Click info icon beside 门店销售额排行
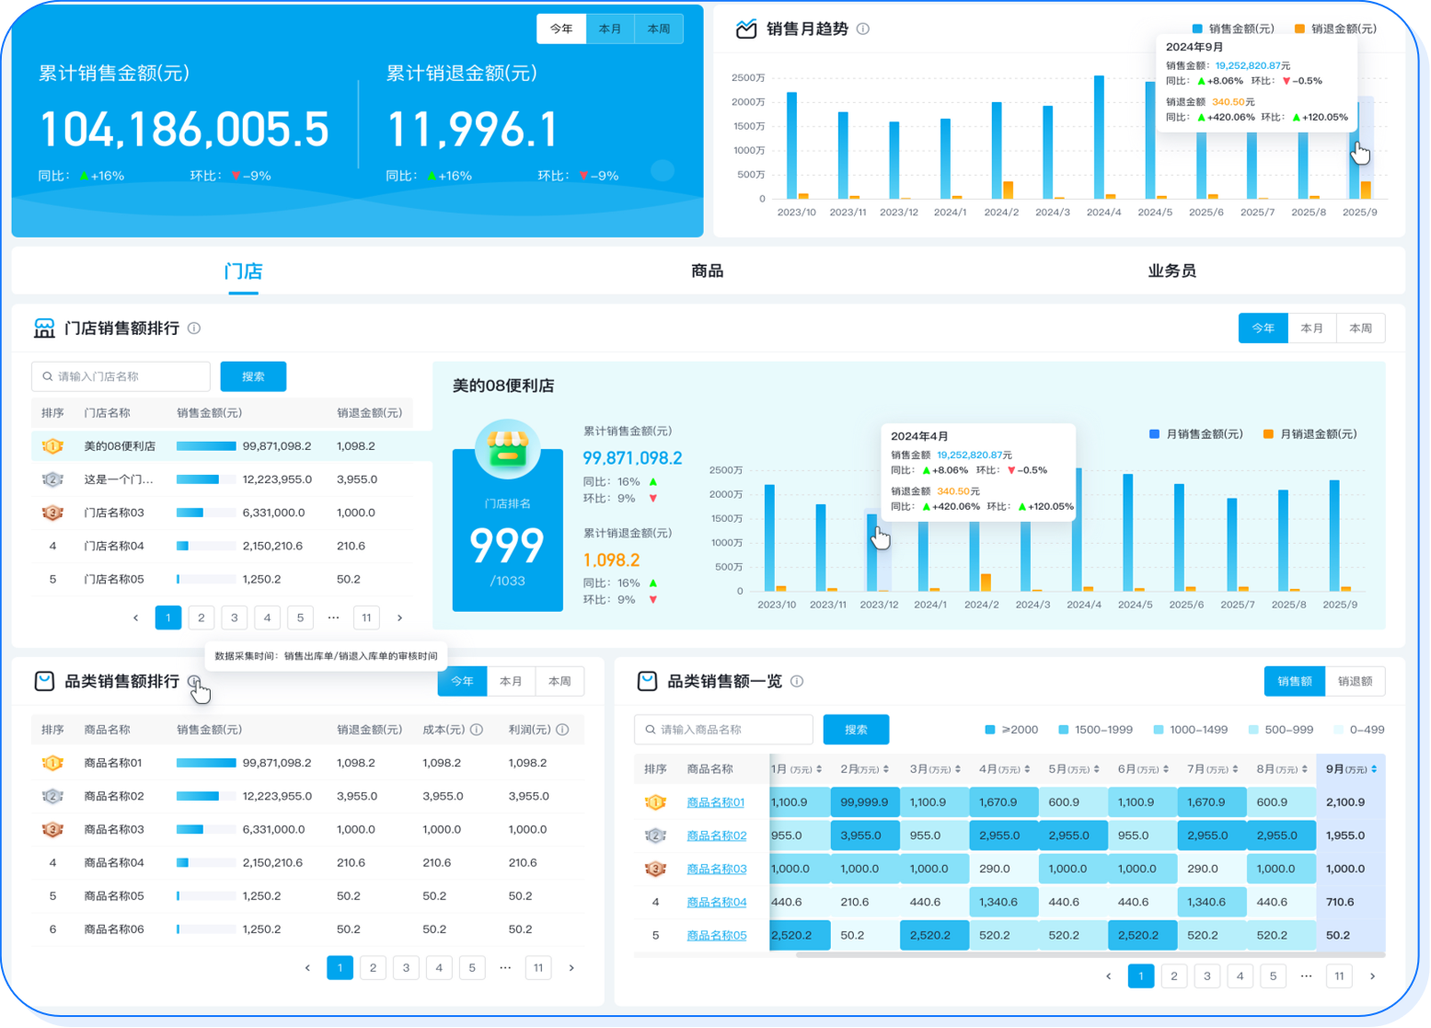1431x1028 pixels. click(x=194, y=329)
